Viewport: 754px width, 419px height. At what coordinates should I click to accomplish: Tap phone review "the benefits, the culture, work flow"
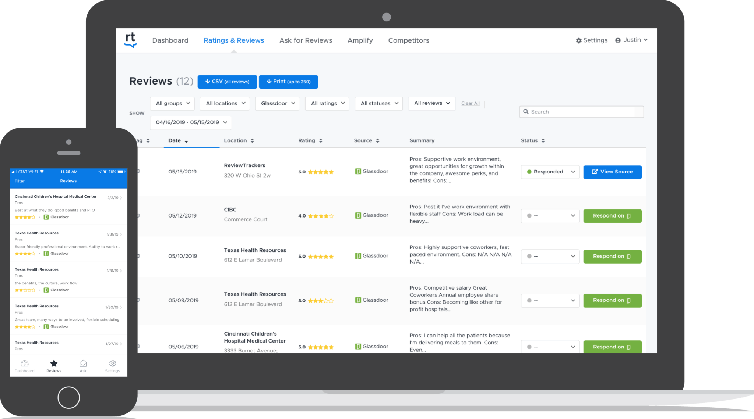point(68,279)
